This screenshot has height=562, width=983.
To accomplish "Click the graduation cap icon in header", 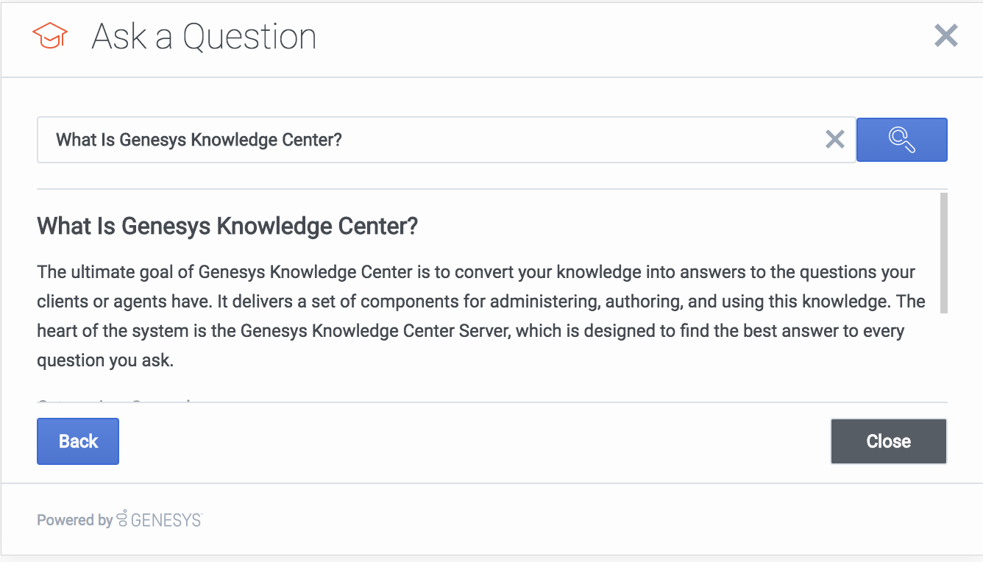I will click(50, 36).
